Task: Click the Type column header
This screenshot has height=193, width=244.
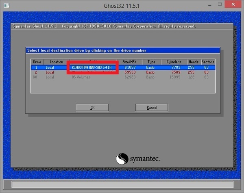Action: click(151, 62)
